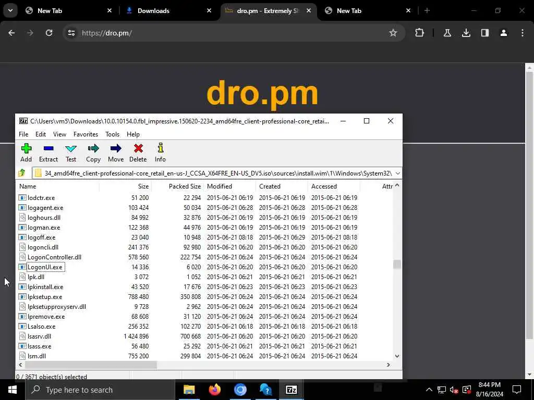Select the Copy toolbar icon
534x400 pixels.
(93, 153)
